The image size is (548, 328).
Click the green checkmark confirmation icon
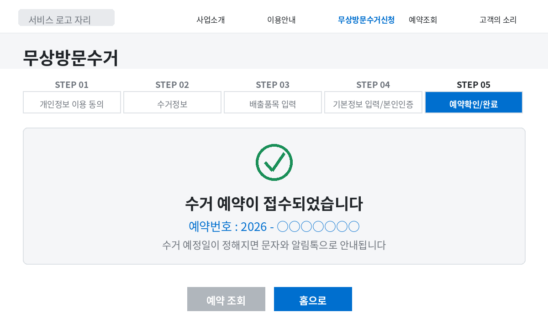[x=274, y=162]
